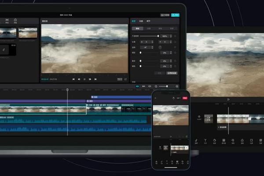Viewport: 264px width, 176px height.
Task: Switch to the second inspector tab
Action: (141, 21)
